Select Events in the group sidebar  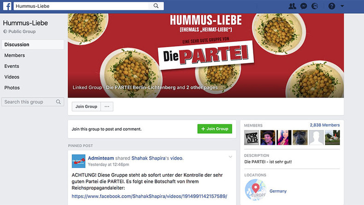[x=12, y=66]
